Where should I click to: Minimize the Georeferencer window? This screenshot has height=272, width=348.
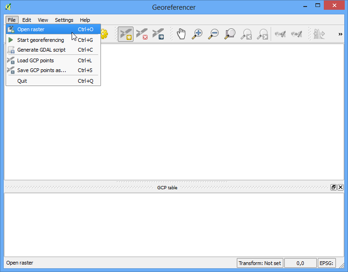(305, 6)
